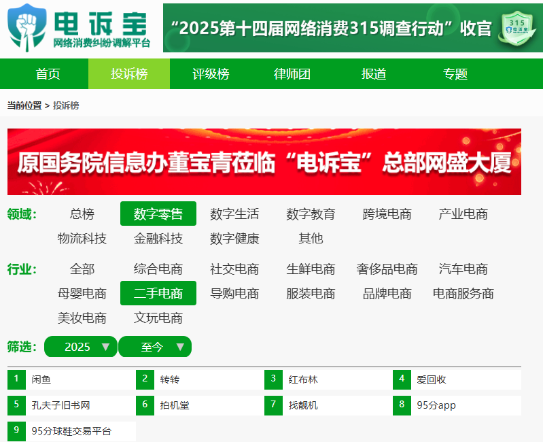The image size is (543, 442).
Task: Filter by 导购电商 industry
Action: click(234, 293)
